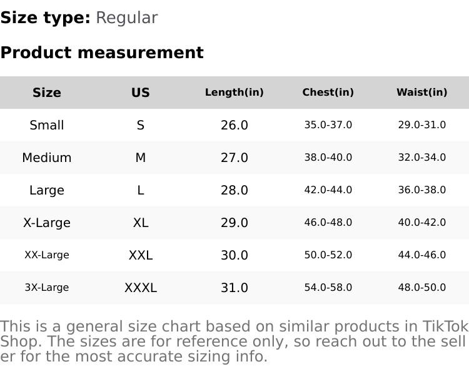Click the 26.0 length value
The image size is (469, 379).
[234, 125]
